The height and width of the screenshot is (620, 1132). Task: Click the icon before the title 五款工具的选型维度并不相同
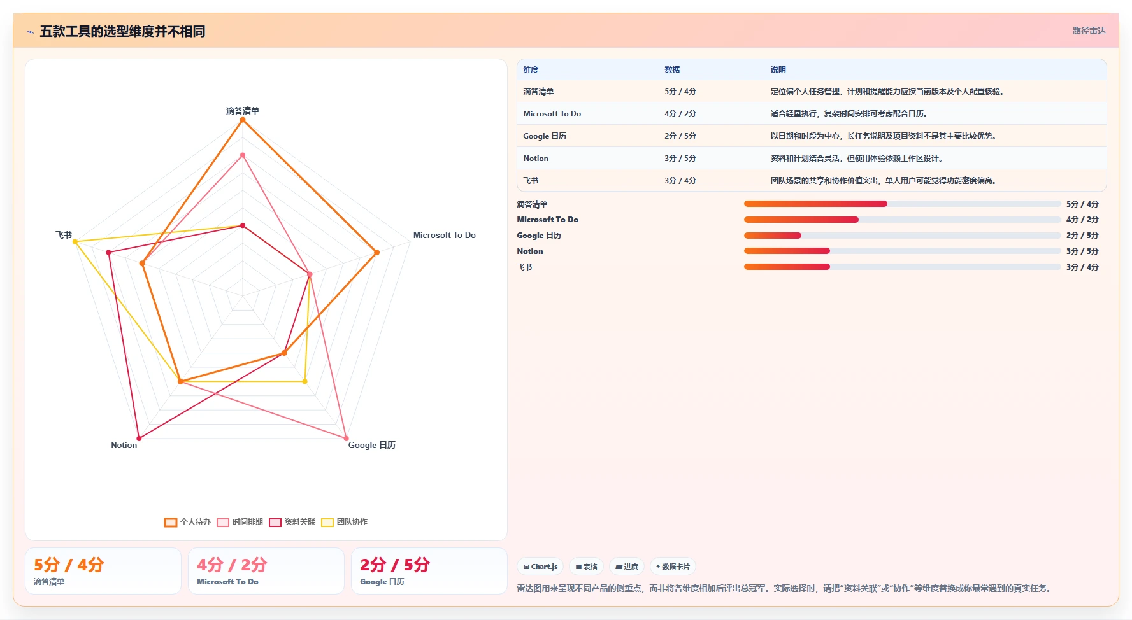[x=30, y=32]
